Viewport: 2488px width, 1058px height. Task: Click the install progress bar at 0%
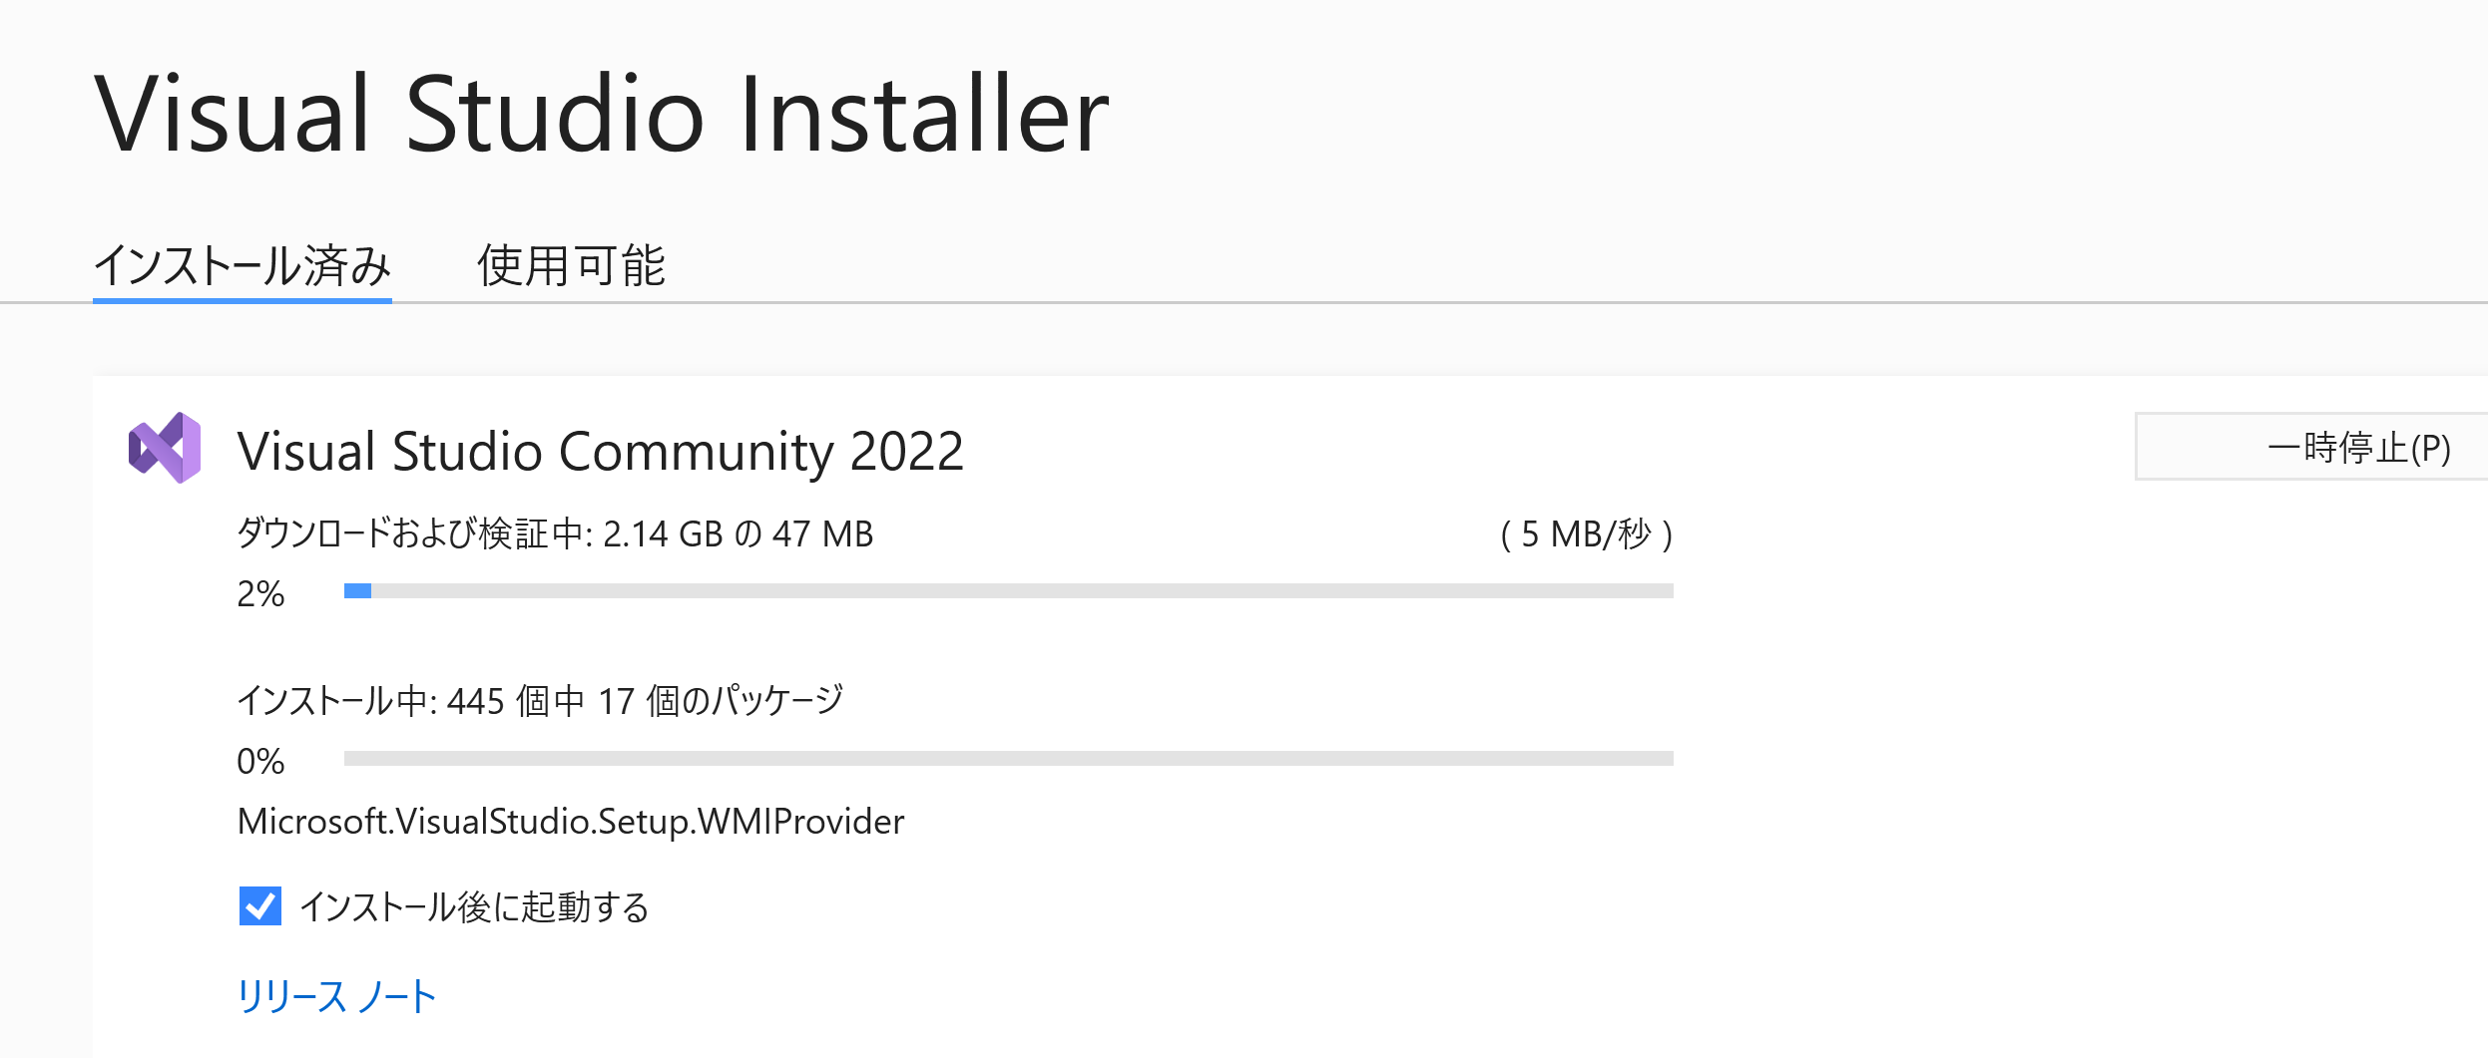1008,759
